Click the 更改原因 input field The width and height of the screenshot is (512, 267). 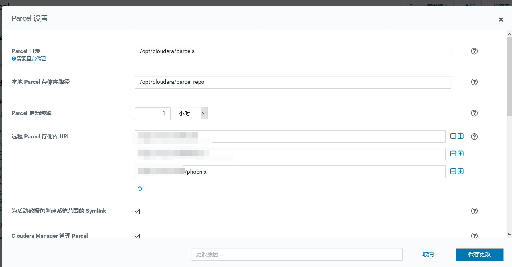pyautogui.click(x=297, y=254)
